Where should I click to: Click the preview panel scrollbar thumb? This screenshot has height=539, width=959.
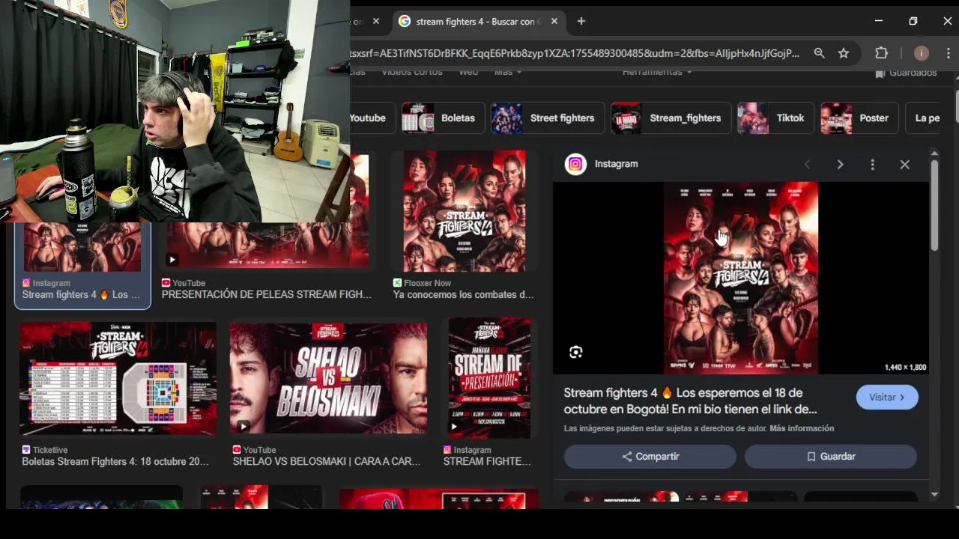[x=934, y=204]
